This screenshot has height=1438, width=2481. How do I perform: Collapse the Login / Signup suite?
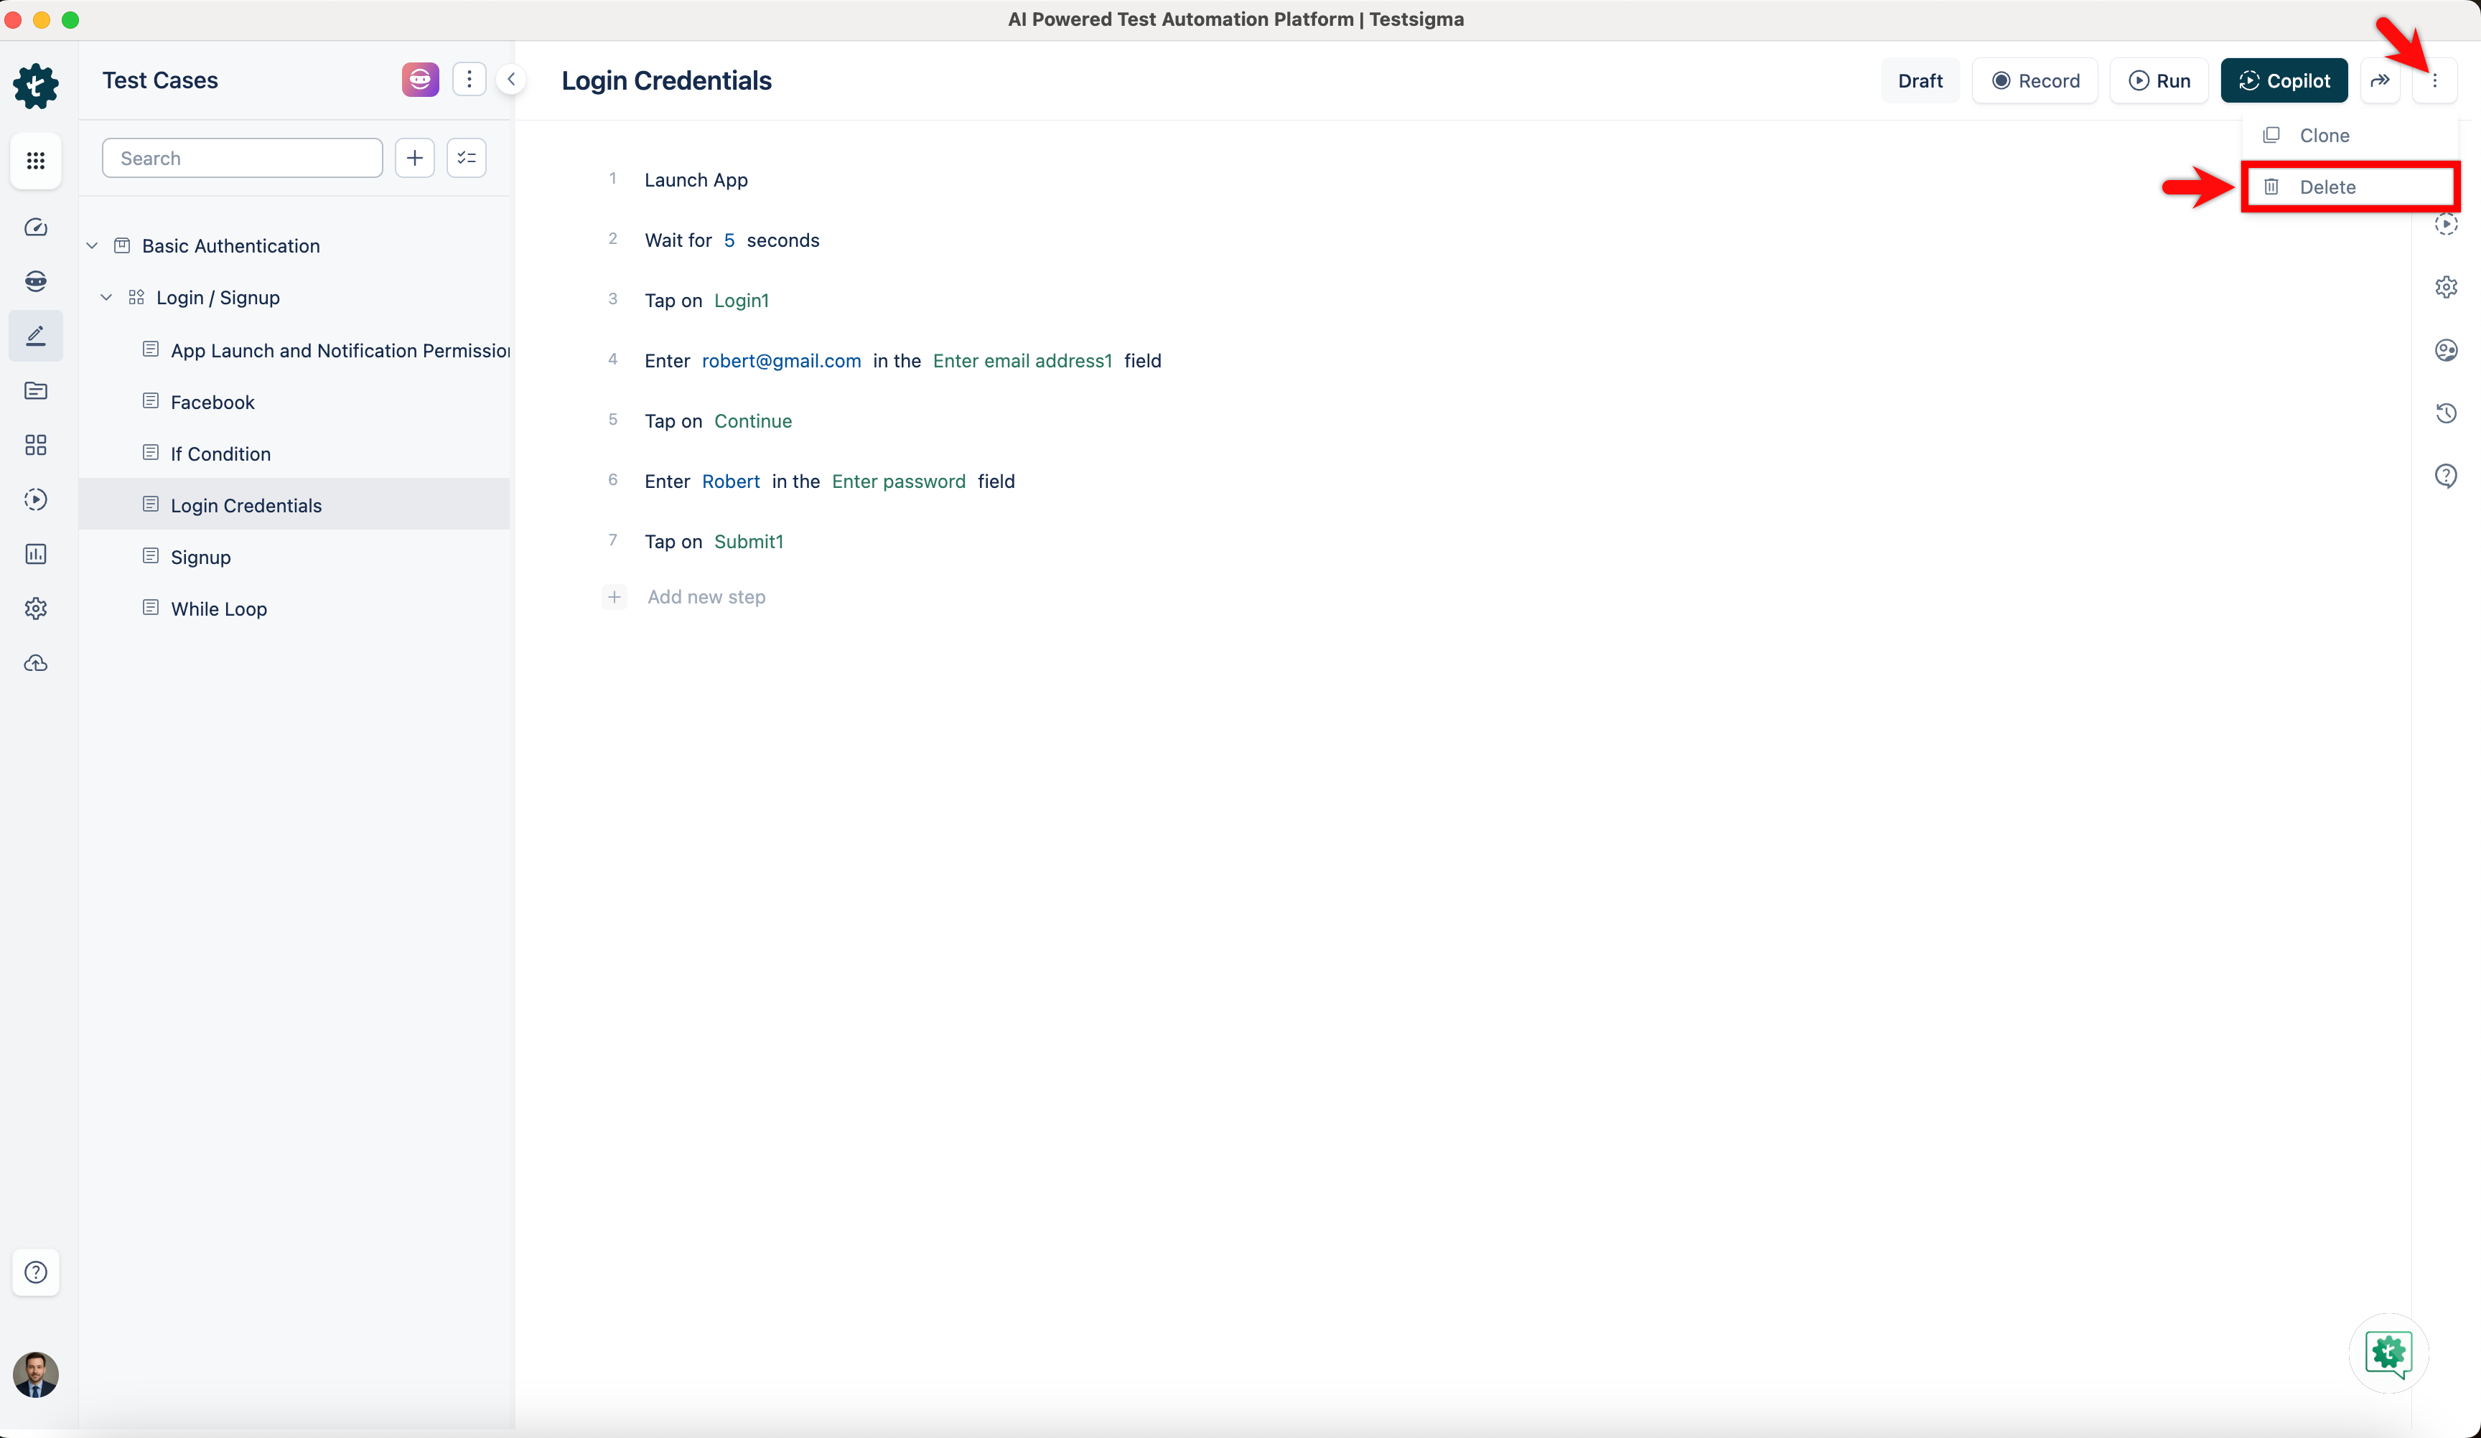106,297
